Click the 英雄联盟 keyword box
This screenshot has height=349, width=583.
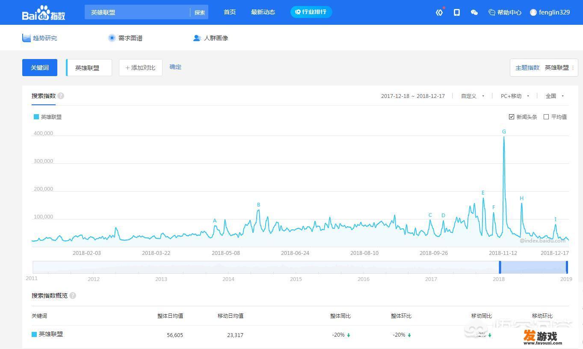[89, 68]
